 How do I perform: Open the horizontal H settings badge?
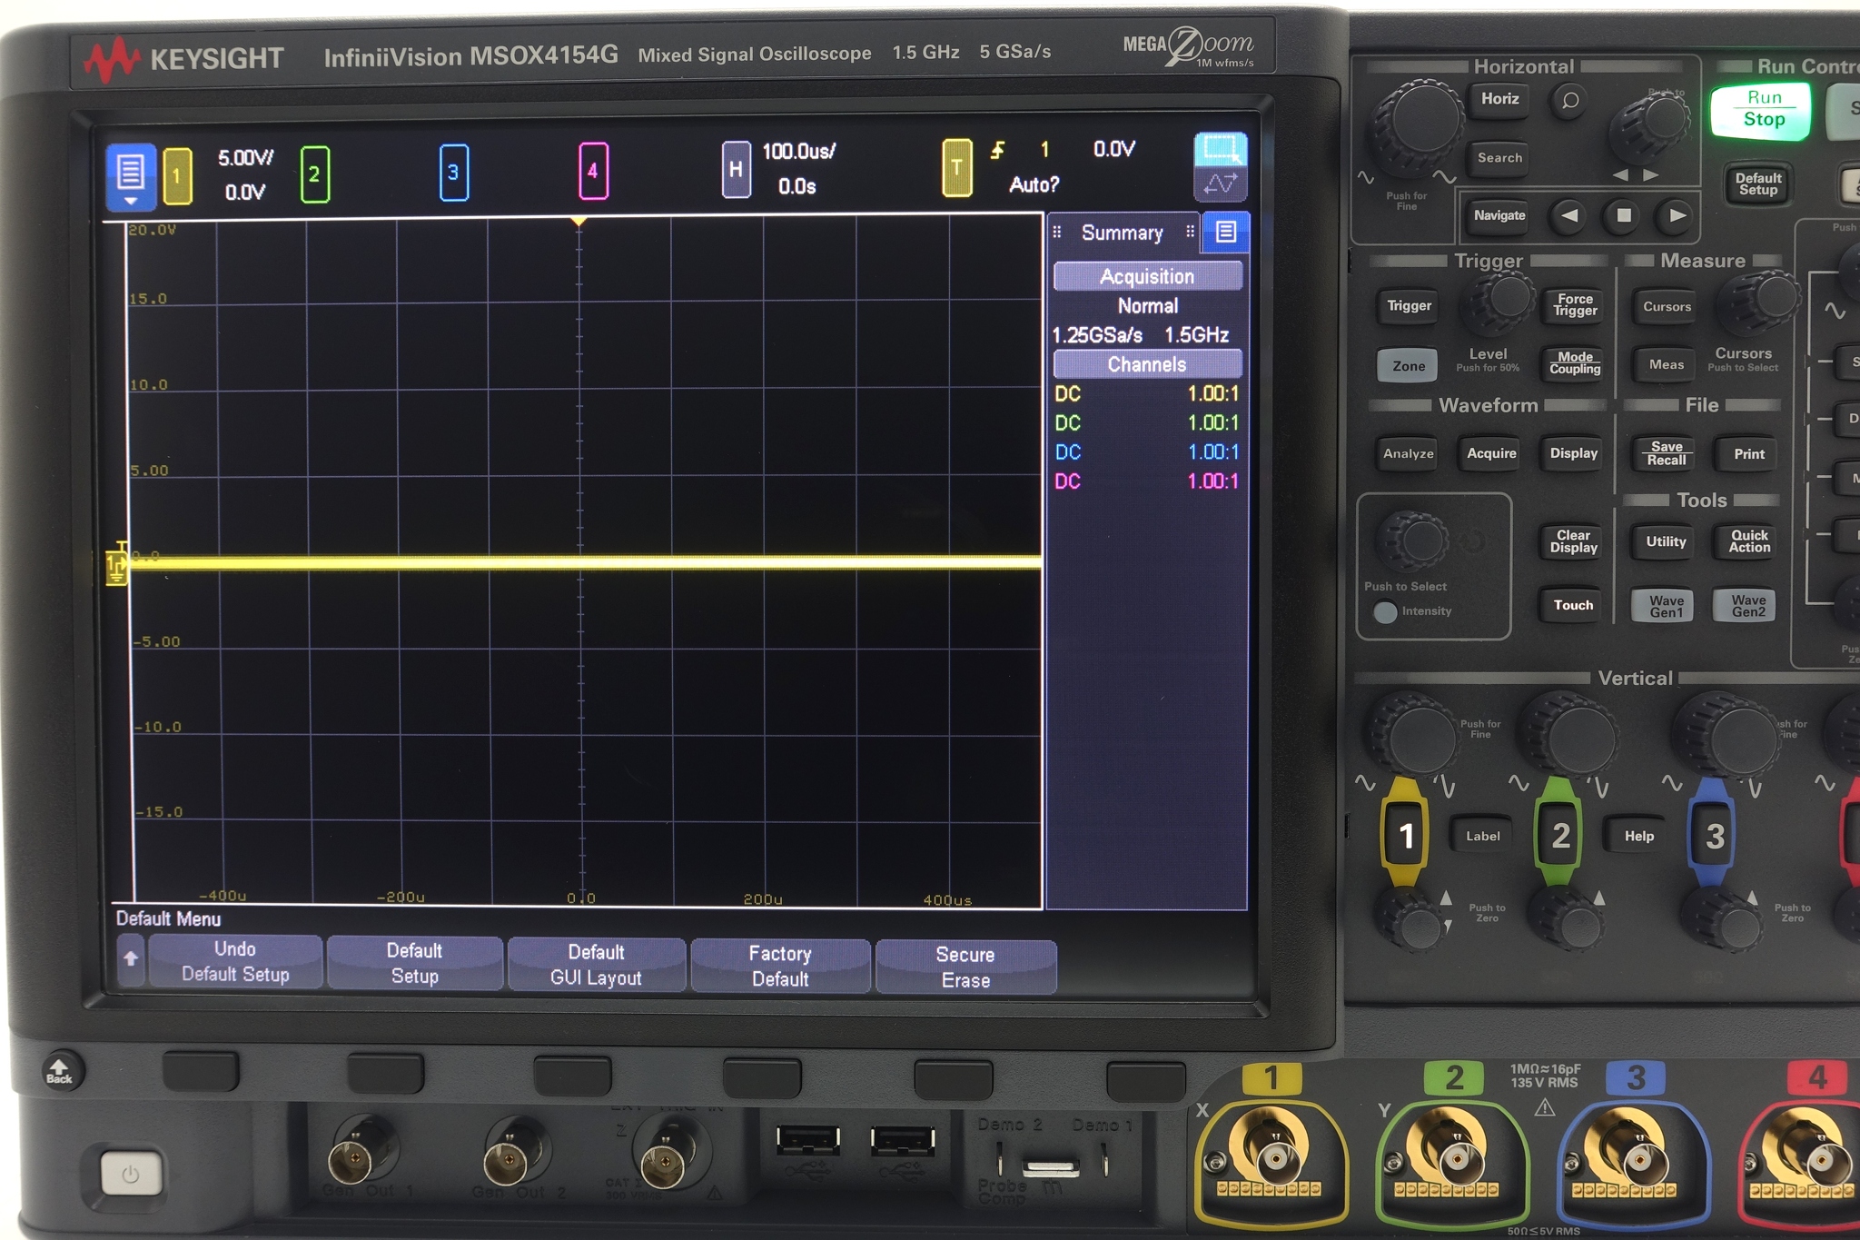pos(736,169)
